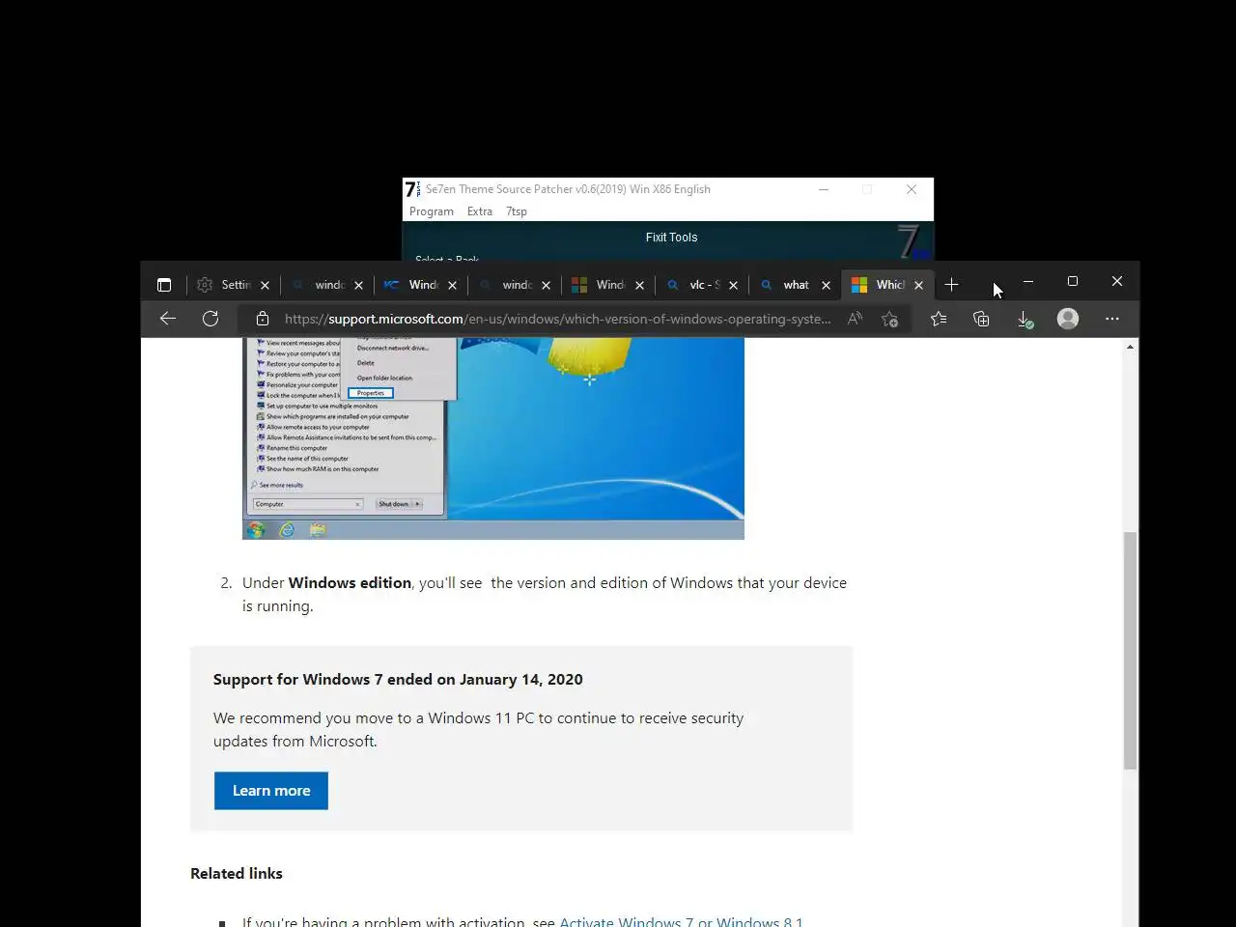1236x927 pixels.
Task: Click the Learn more button
Action: [271, 791]
